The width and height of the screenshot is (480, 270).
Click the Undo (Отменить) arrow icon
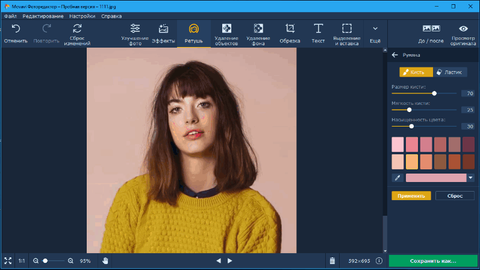(15, 28)
